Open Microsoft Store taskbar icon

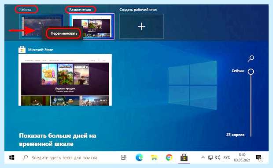184,157
